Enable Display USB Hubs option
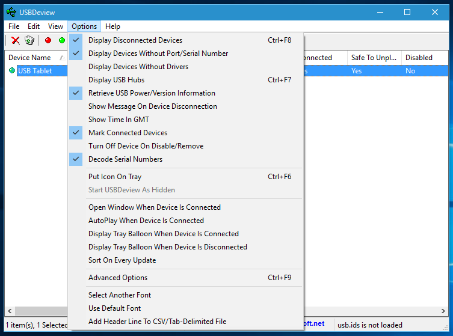 (186, 80)
